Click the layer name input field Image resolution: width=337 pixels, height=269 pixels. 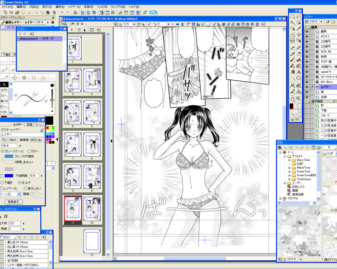23,134
